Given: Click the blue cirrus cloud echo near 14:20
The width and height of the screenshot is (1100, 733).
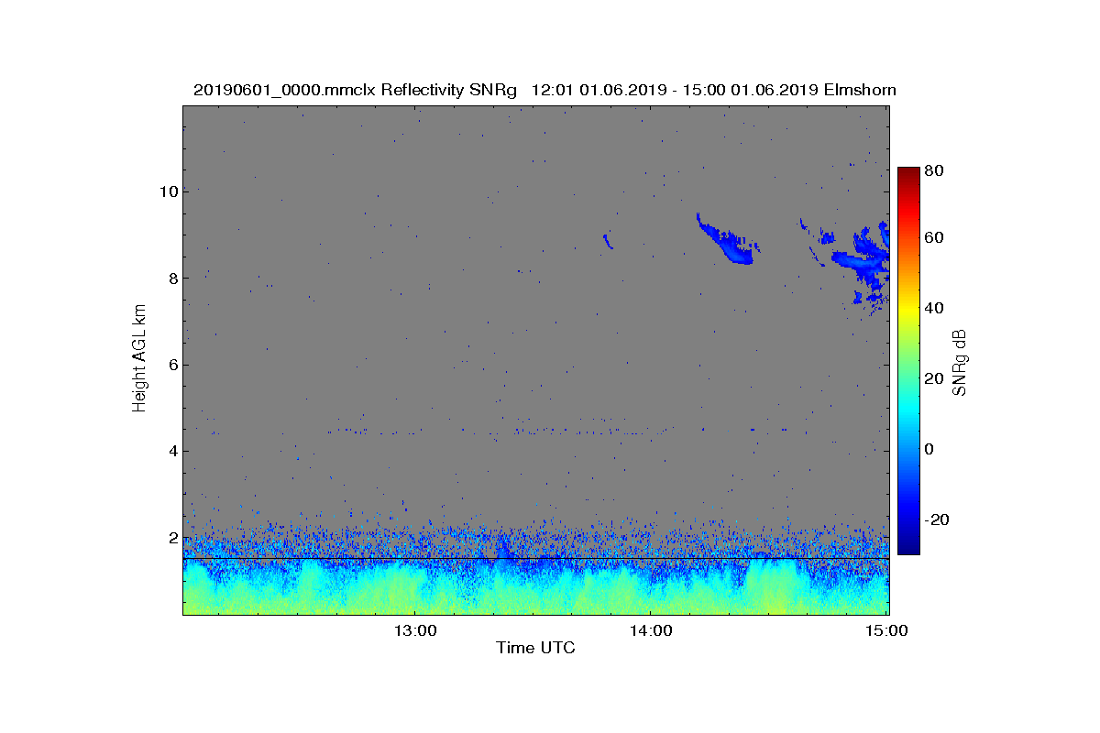Looking at the screenshot, I should (729, 241).
